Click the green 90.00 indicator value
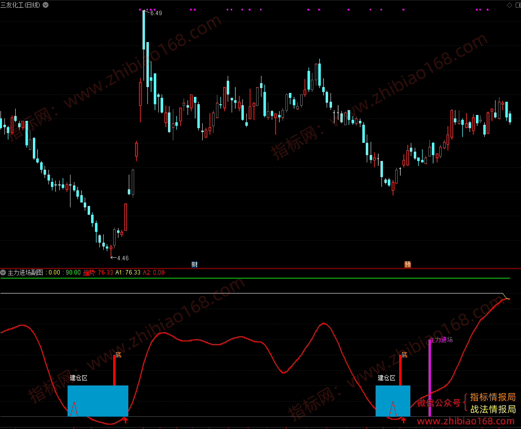Viewport: 521px width, 429px height. (73, 272)
